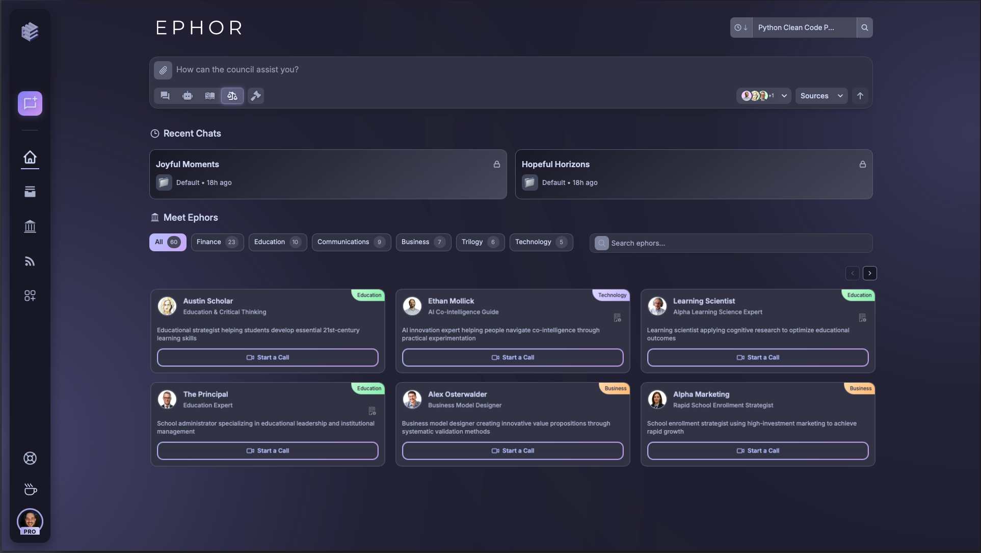Toggle privacy lock on Joyful Moments chat
981x553 pixels.
pyautogui.click(x=496, y=164)
